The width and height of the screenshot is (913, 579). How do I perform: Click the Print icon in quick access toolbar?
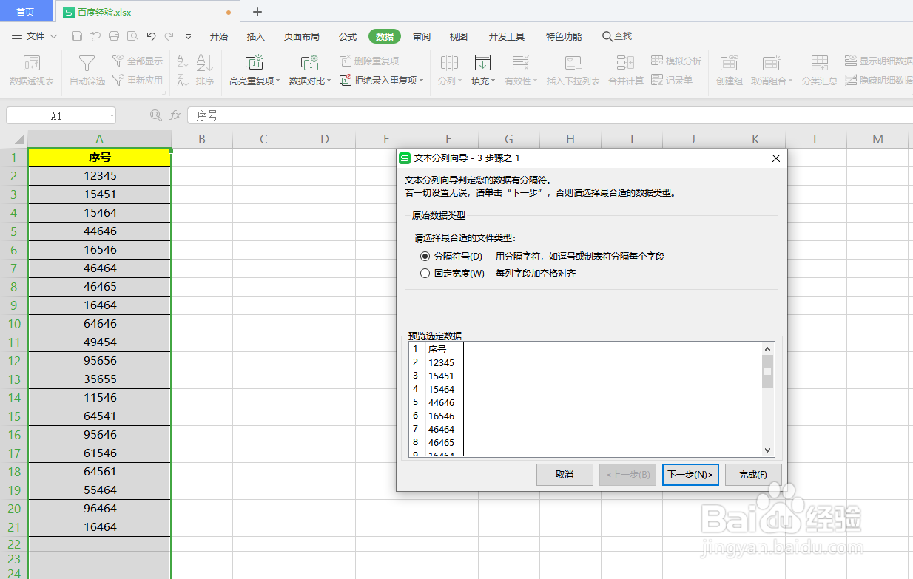point(113,35)
